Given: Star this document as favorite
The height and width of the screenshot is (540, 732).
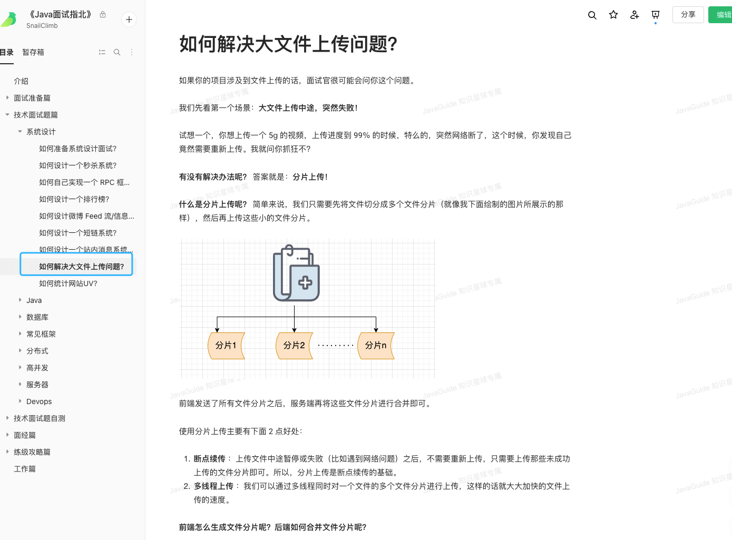Looking at the screenshot, I should pos(613,15).
